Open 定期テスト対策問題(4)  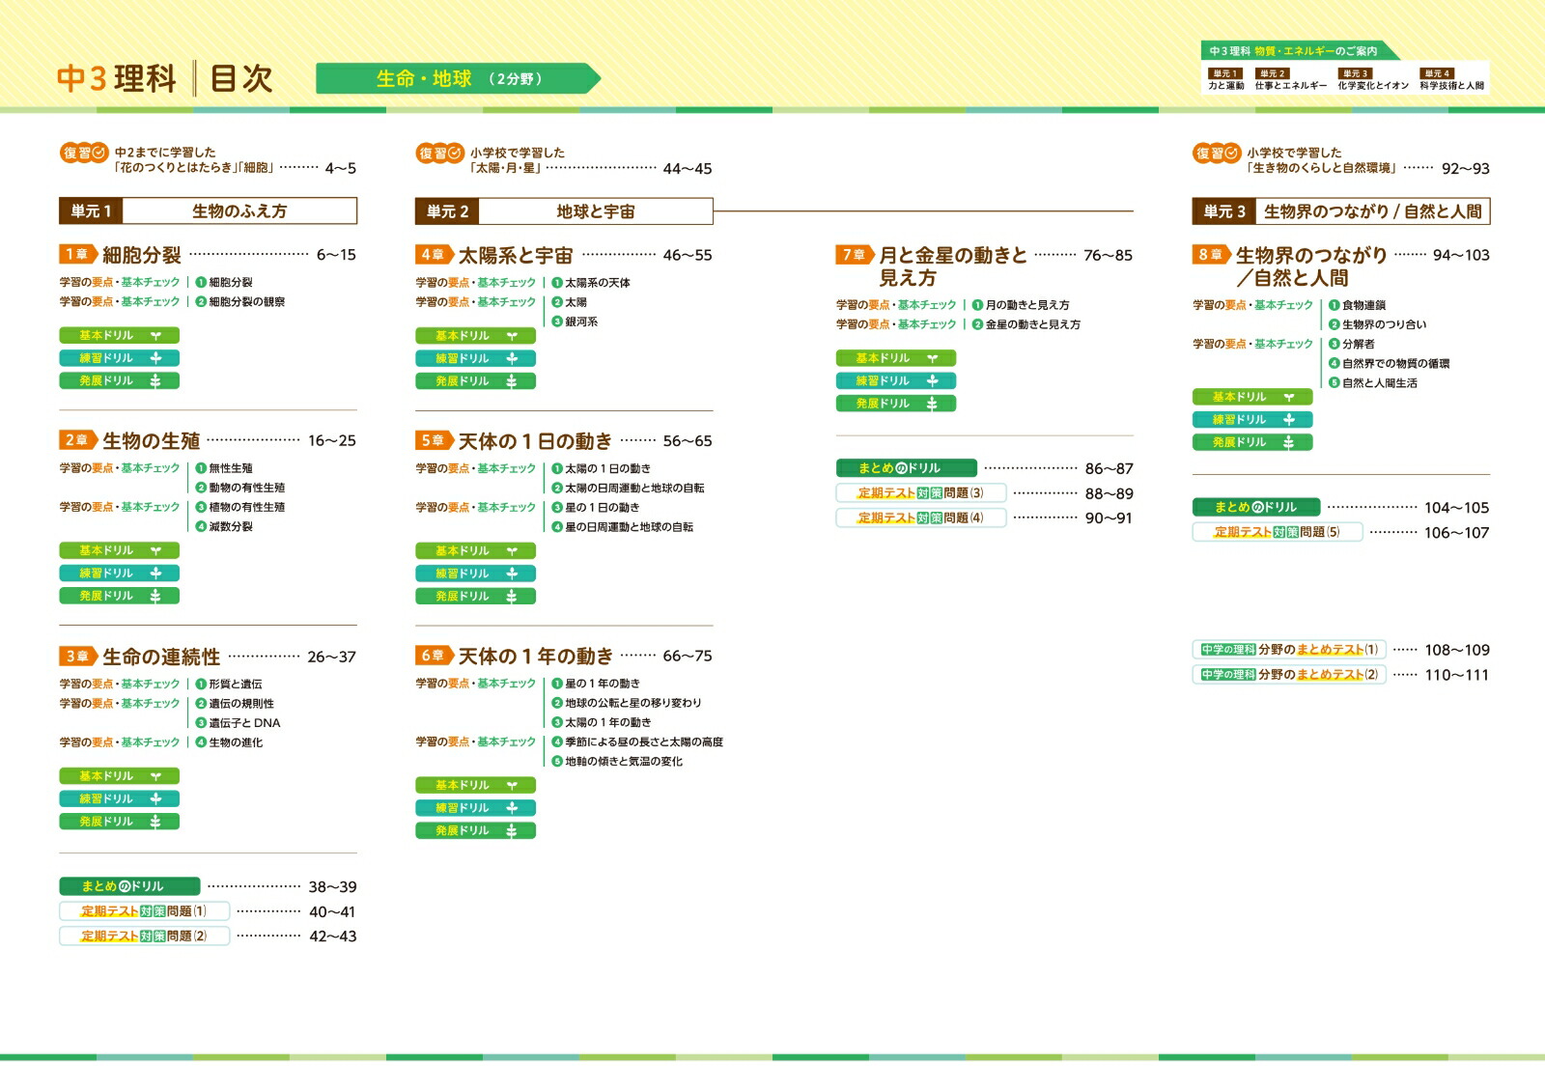(921, 518)
